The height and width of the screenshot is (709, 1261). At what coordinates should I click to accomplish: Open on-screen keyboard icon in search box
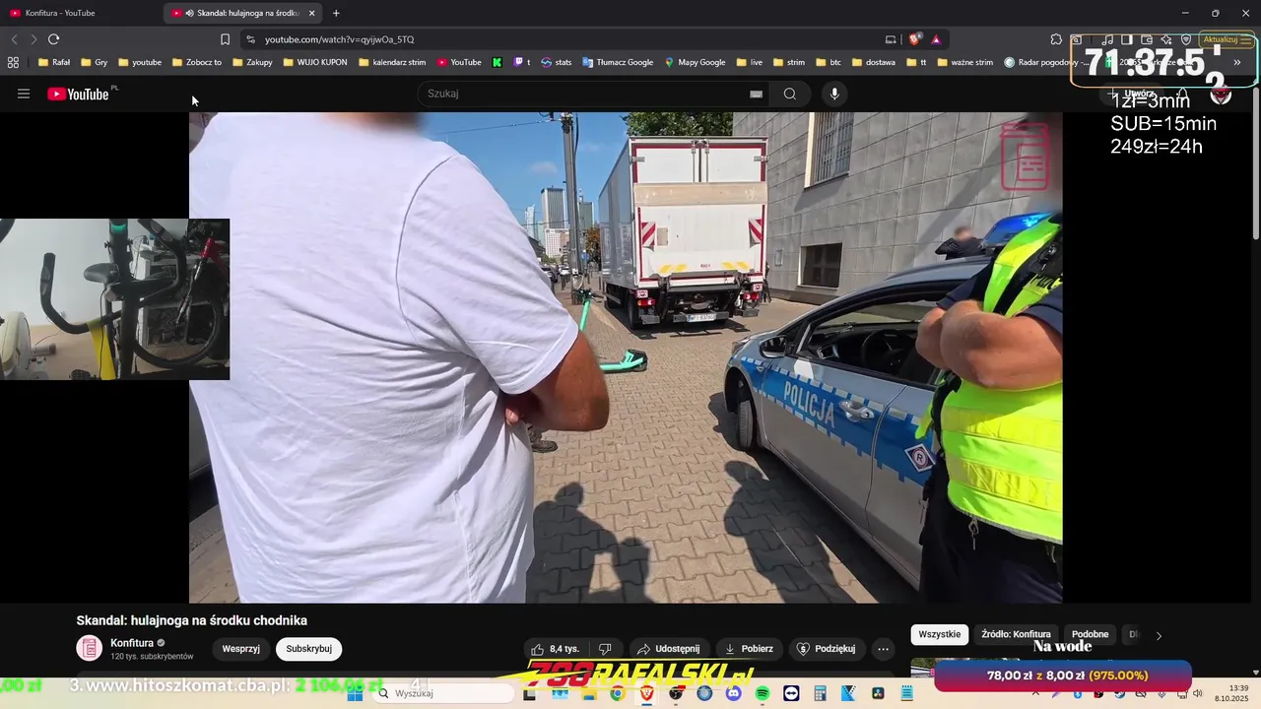756,94
